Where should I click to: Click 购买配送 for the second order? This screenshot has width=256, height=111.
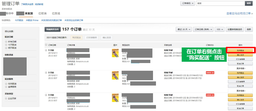click(240, 73)
